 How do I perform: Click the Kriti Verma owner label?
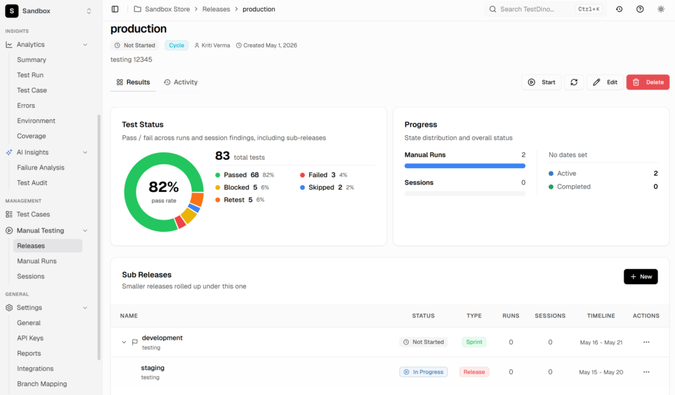[x=212, y=46]
